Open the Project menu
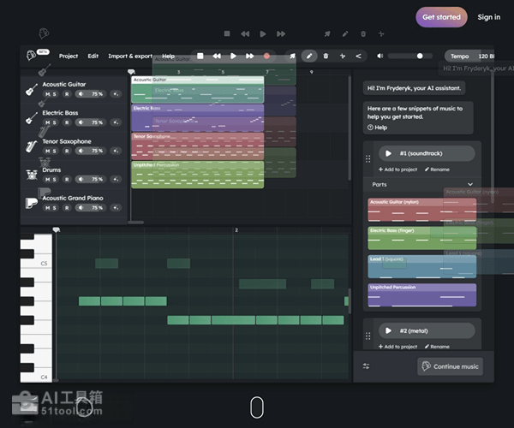Image resolution: width=514 pixels, height=428 pixels. pos(69,56)
